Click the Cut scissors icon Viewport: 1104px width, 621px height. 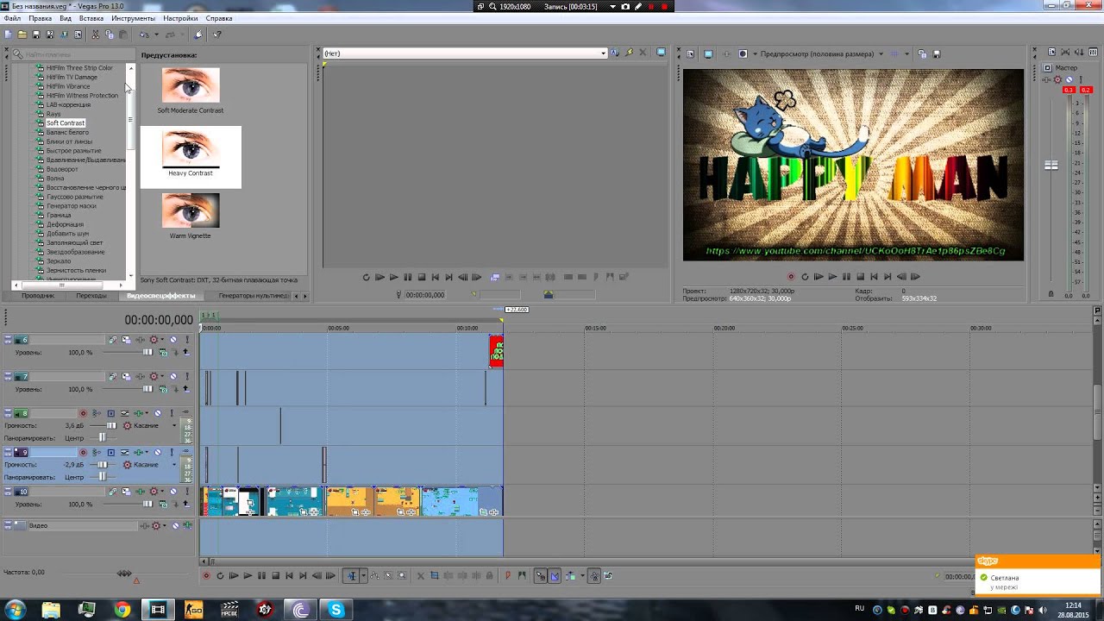click(95, 34)
